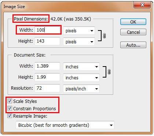The width and height of the screenshot is (154, 136).
Task: Click the pixel dimensions chain link icon
Action: coord(104,36)
